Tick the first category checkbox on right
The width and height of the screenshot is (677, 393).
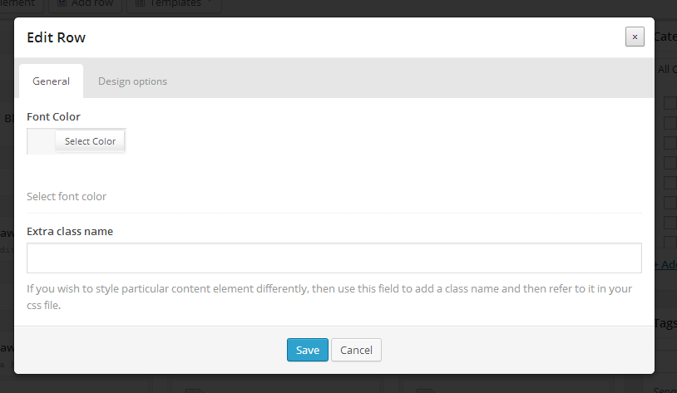click(x=670, y=103)
